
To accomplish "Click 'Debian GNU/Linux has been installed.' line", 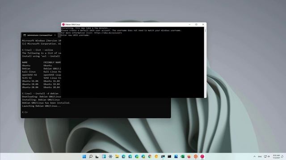I will (46, 103).
